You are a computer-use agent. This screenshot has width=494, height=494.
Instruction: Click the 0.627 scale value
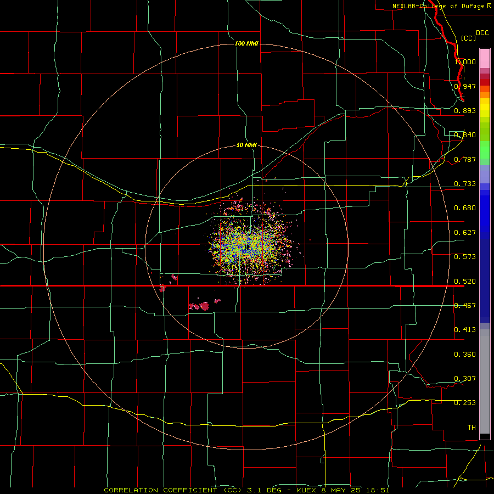465,233
